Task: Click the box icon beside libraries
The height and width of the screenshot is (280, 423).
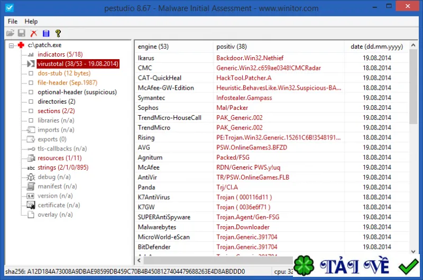Action: (x=31, y=120)
